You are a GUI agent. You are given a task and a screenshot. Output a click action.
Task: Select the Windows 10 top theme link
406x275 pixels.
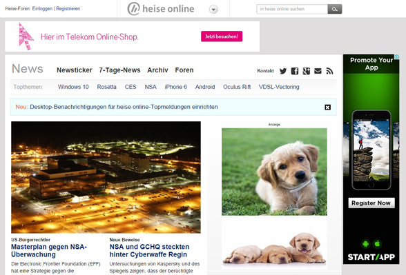point(73,87)
